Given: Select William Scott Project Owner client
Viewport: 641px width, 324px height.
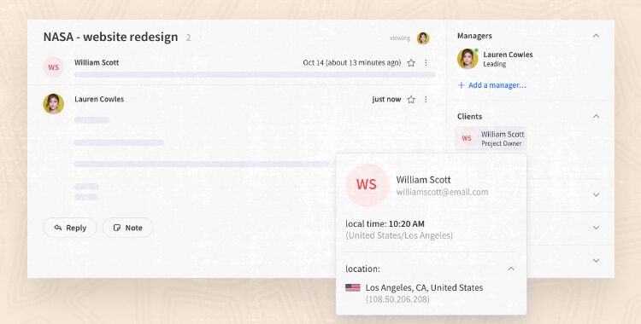Looking at the screenshot, I should pyautogui.click(x=491, y=138).
